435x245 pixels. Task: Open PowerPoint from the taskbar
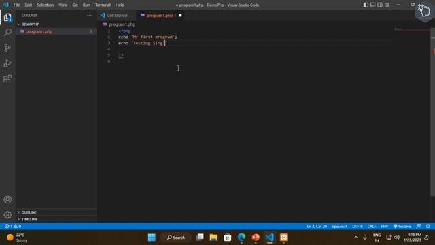click(x=256, y=238)
